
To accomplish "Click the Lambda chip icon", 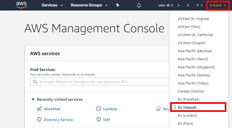I will coord(99,109).
